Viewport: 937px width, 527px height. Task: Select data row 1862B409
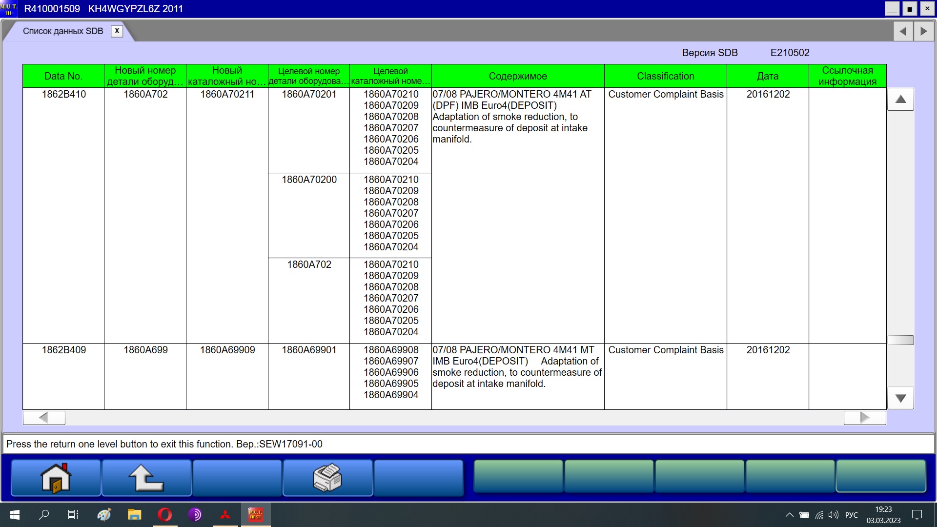[63, 350]
